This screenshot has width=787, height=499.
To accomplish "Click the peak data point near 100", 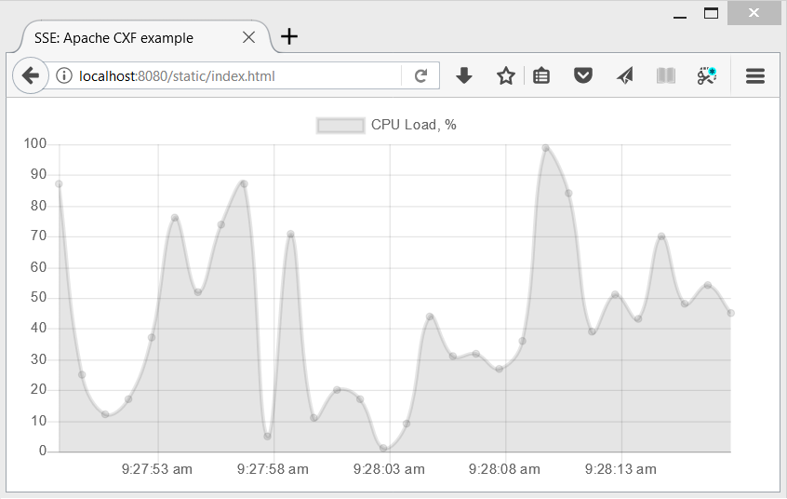I will [545, 148].
